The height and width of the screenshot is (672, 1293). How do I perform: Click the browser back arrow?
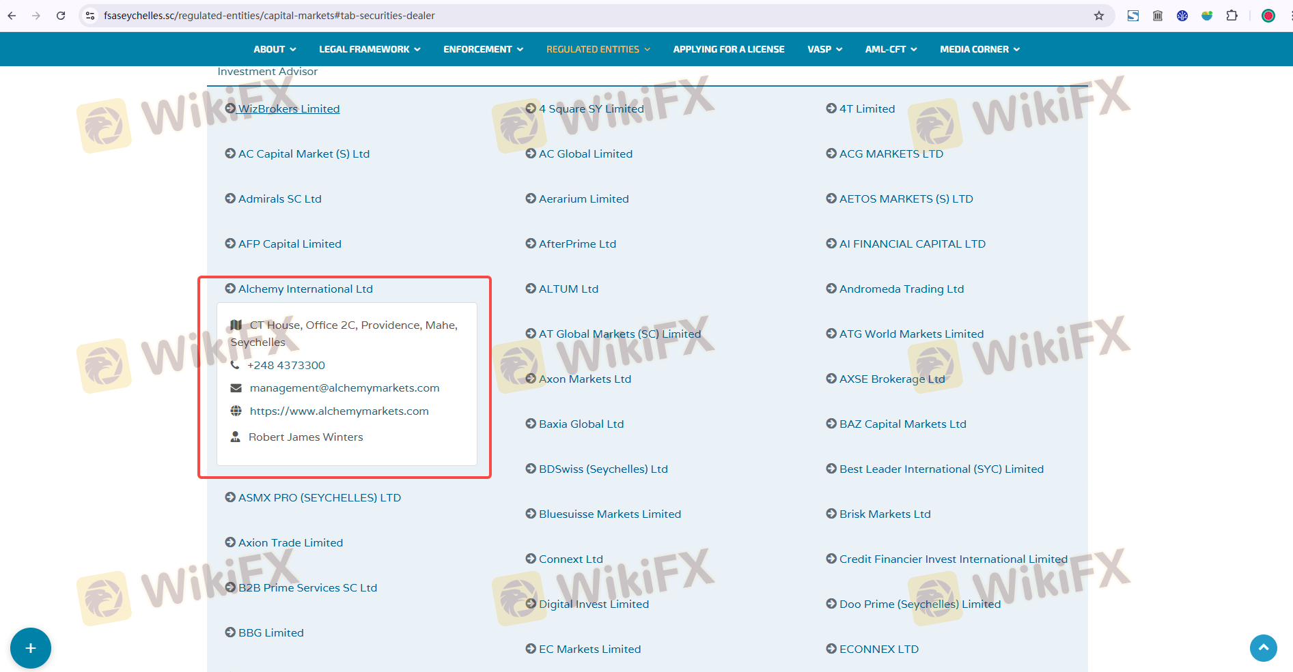point(12,16)
